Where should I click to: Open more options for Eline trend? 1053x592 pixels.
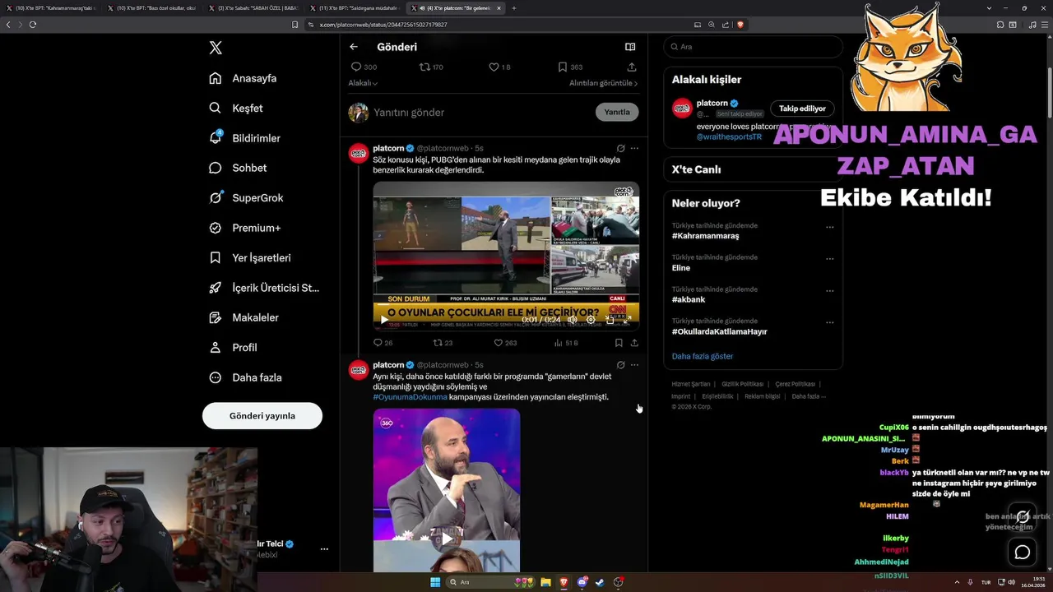829,259
